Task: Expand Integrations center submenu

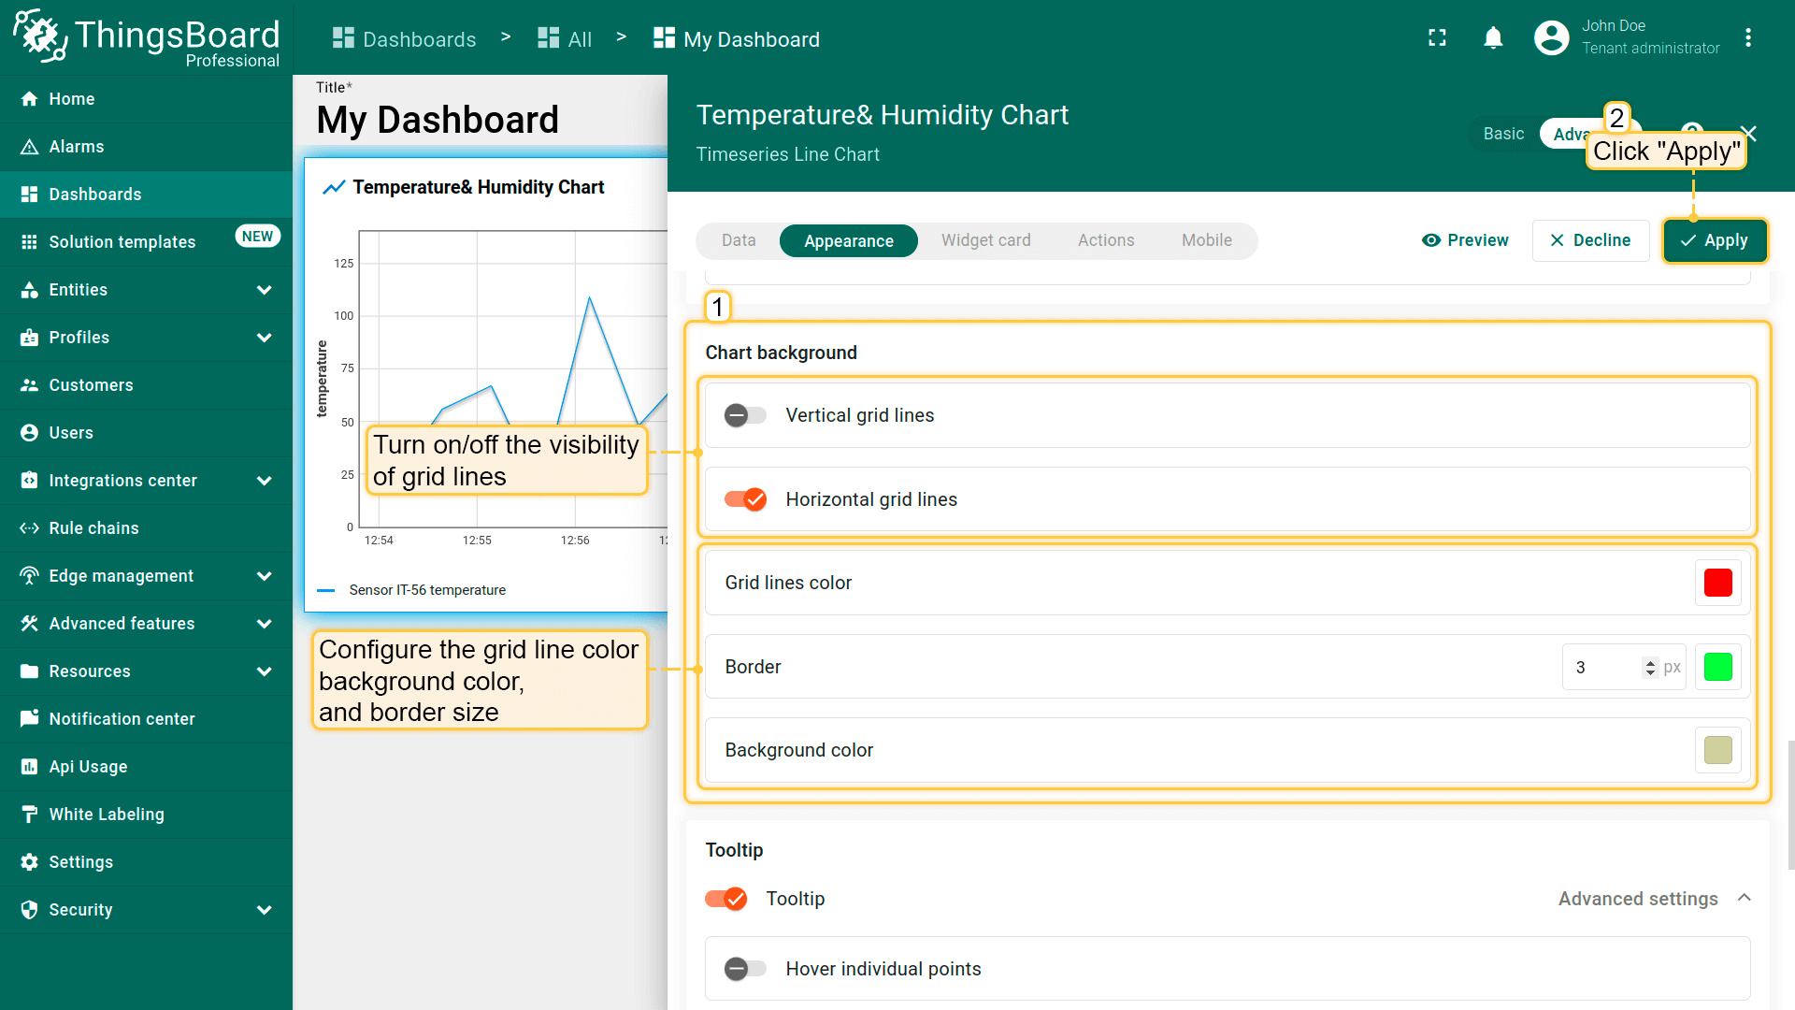Action: 264,481
